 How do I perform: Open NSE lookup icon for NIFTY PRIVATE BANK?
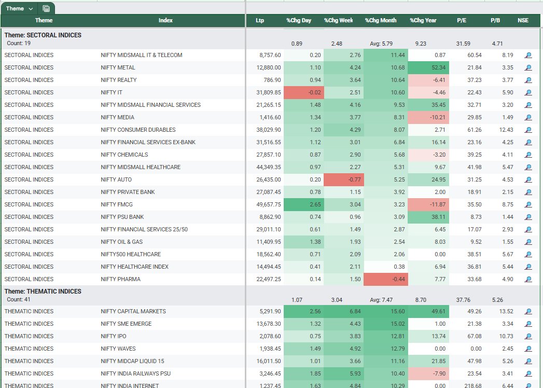pyautogui.click(x=528, y=192)
